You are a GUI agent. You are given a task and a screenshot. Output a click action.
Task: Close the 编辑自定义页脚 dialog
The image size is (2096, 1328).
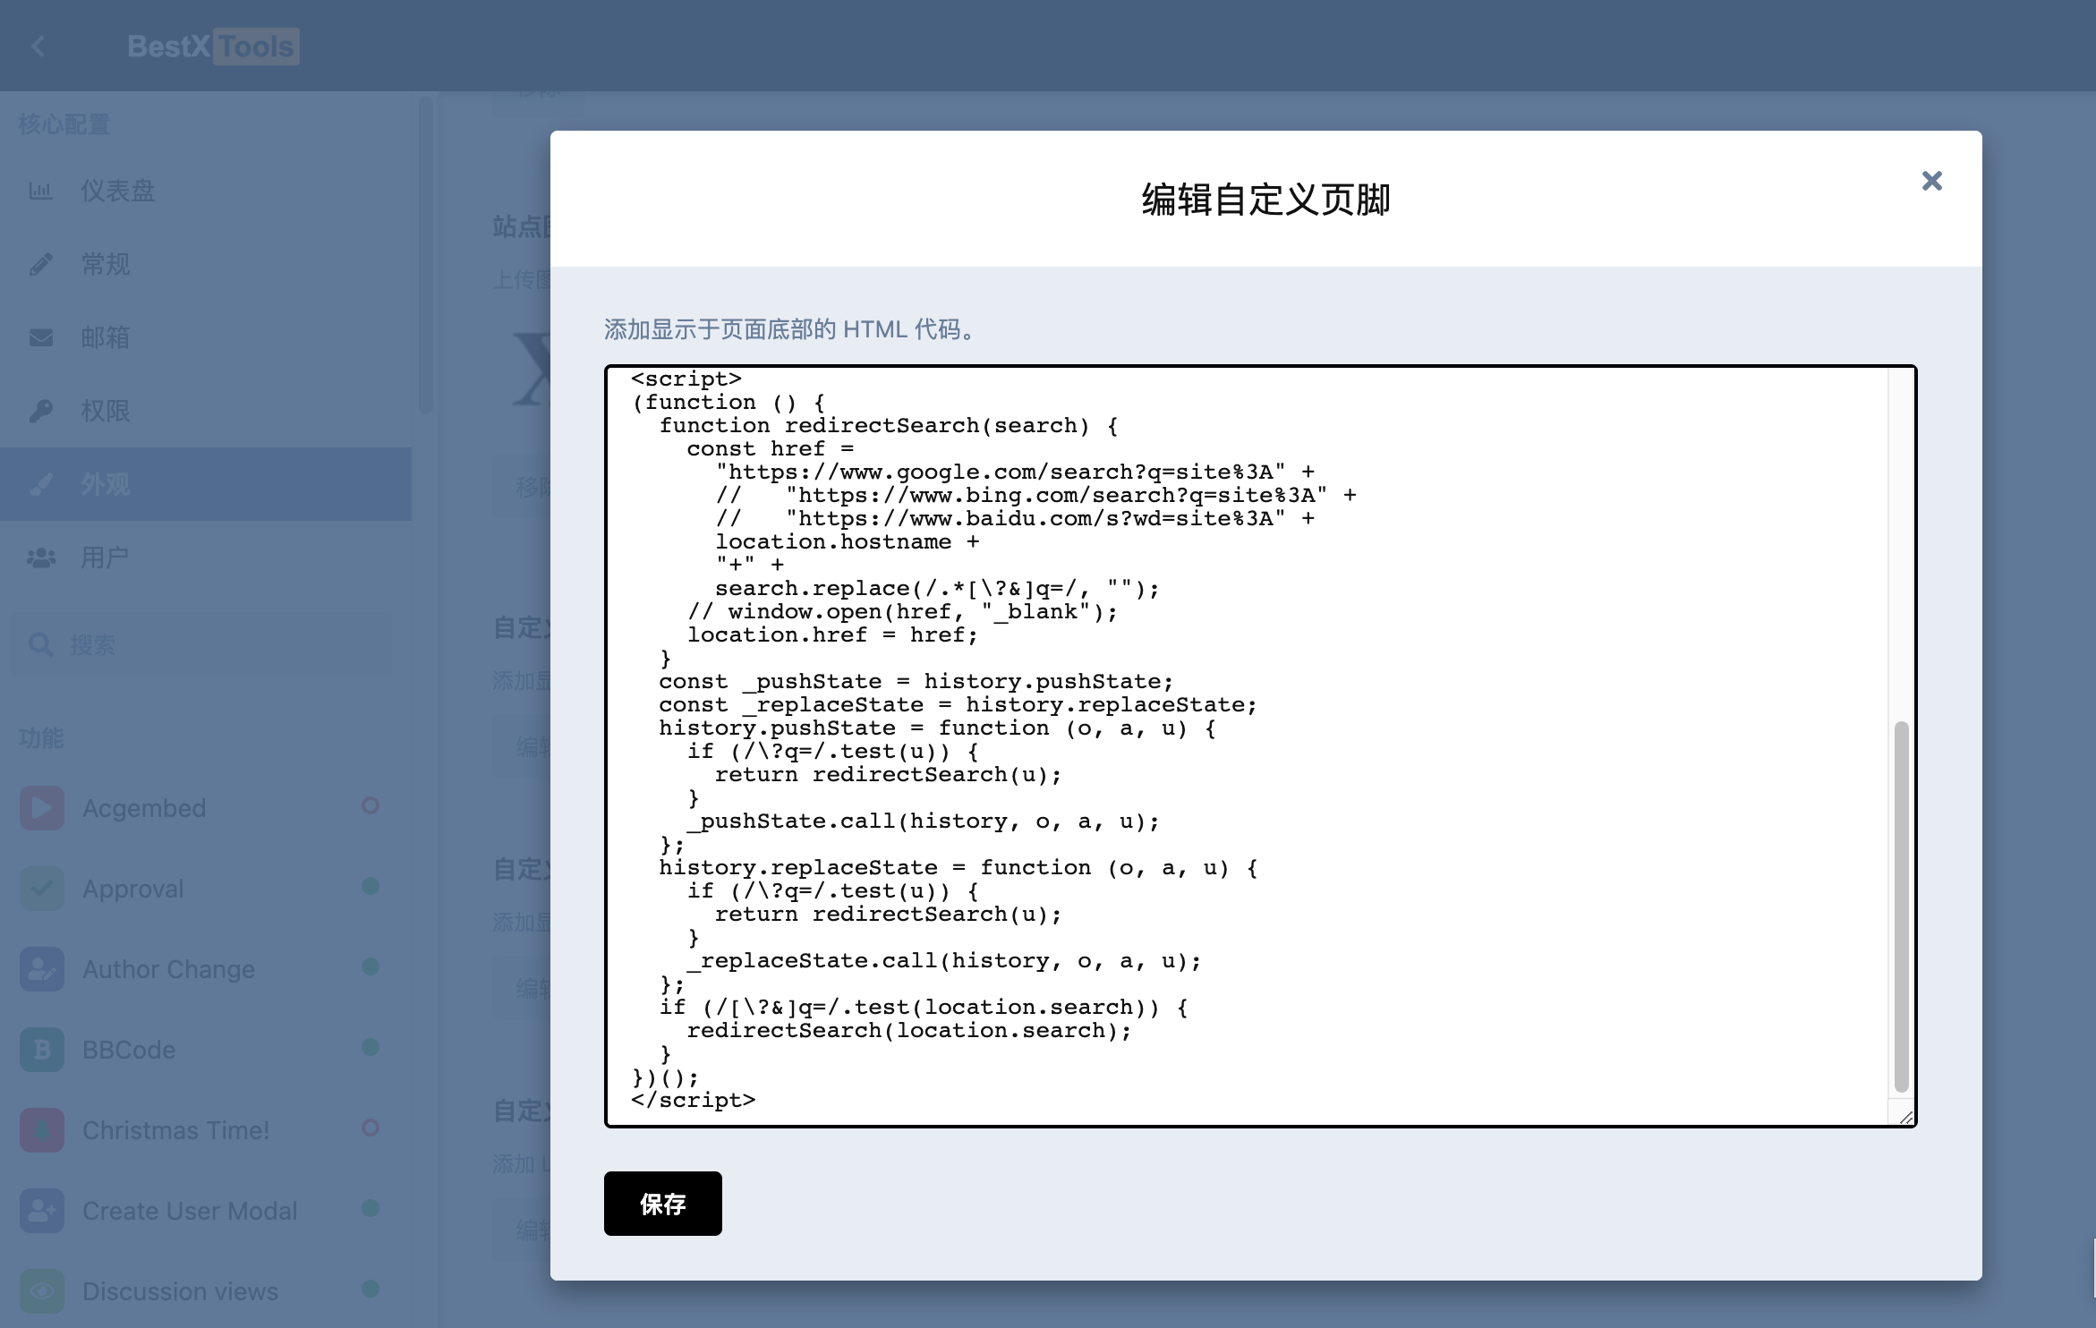[x=1931, y=181]
